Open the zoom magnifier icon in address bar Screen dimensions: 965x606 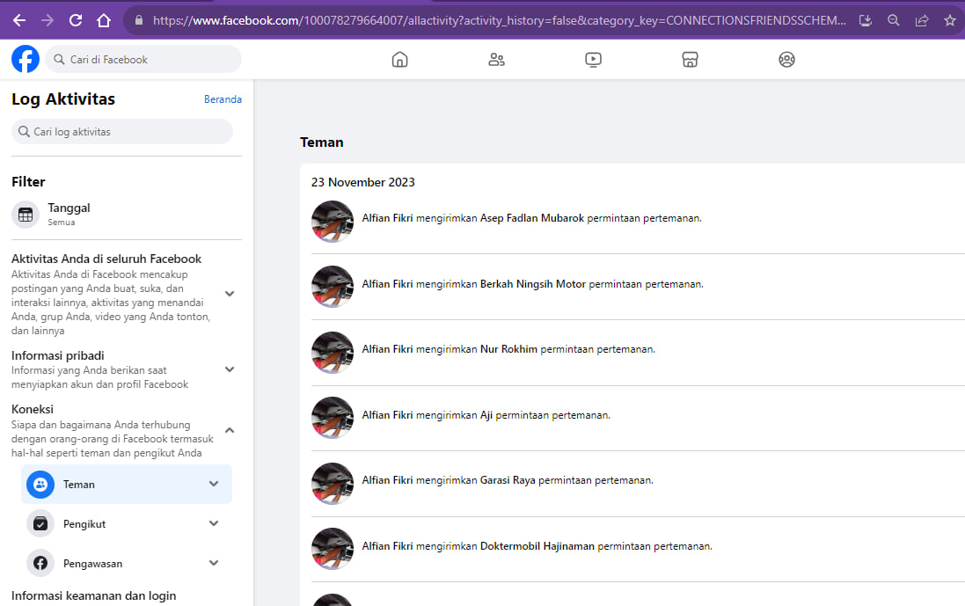pos(894,20)
